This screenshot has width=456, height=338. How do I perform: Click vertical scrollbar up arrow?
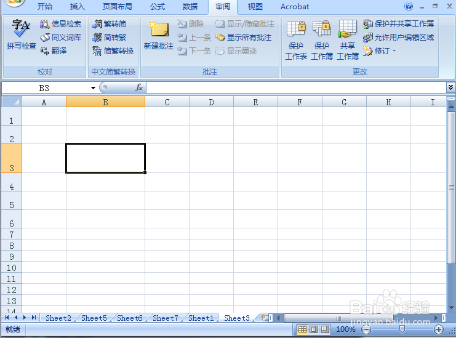coord(451,107)
